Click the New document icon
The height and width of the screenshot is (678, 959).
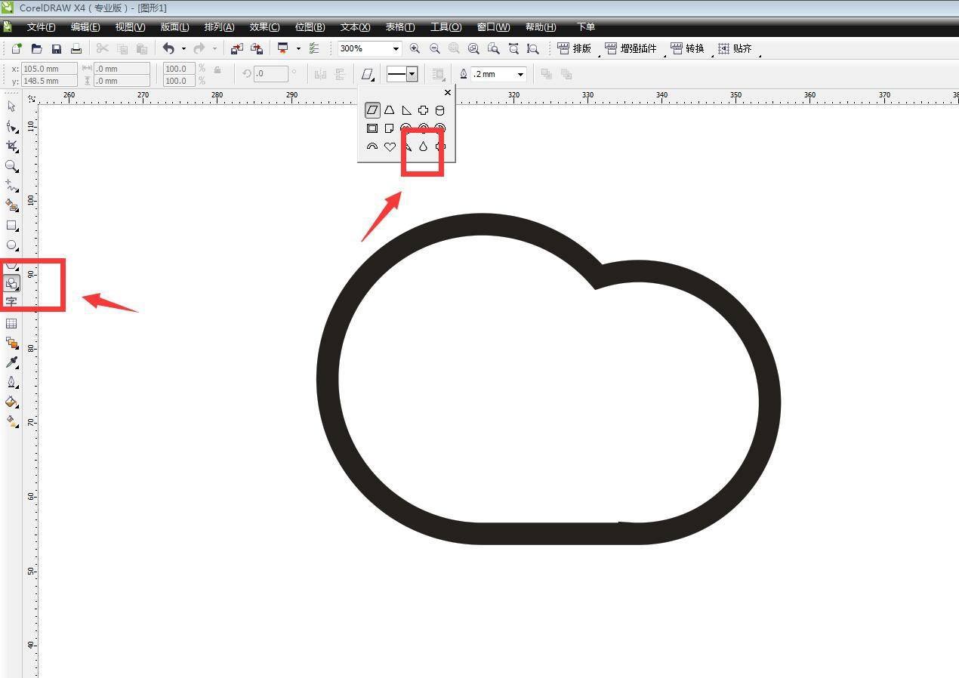point(17,48)
